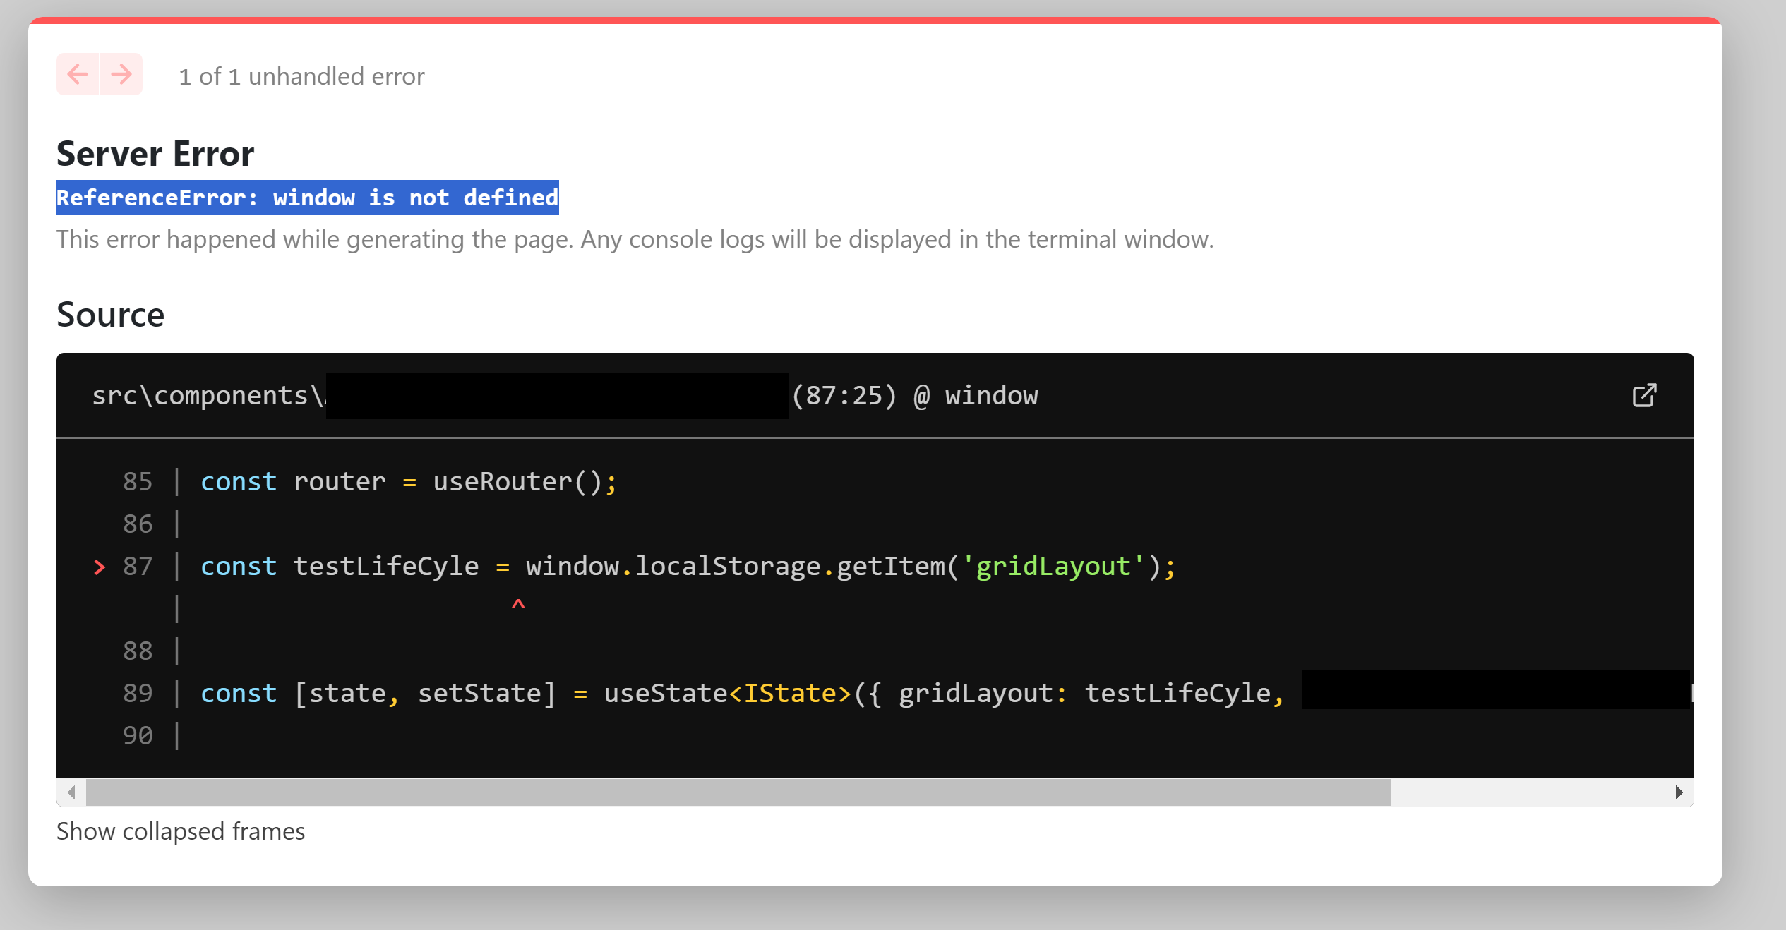This screenshot has width=1786, height=930.
Task: Click the Source heading
Action: click(x=111, y=315)
